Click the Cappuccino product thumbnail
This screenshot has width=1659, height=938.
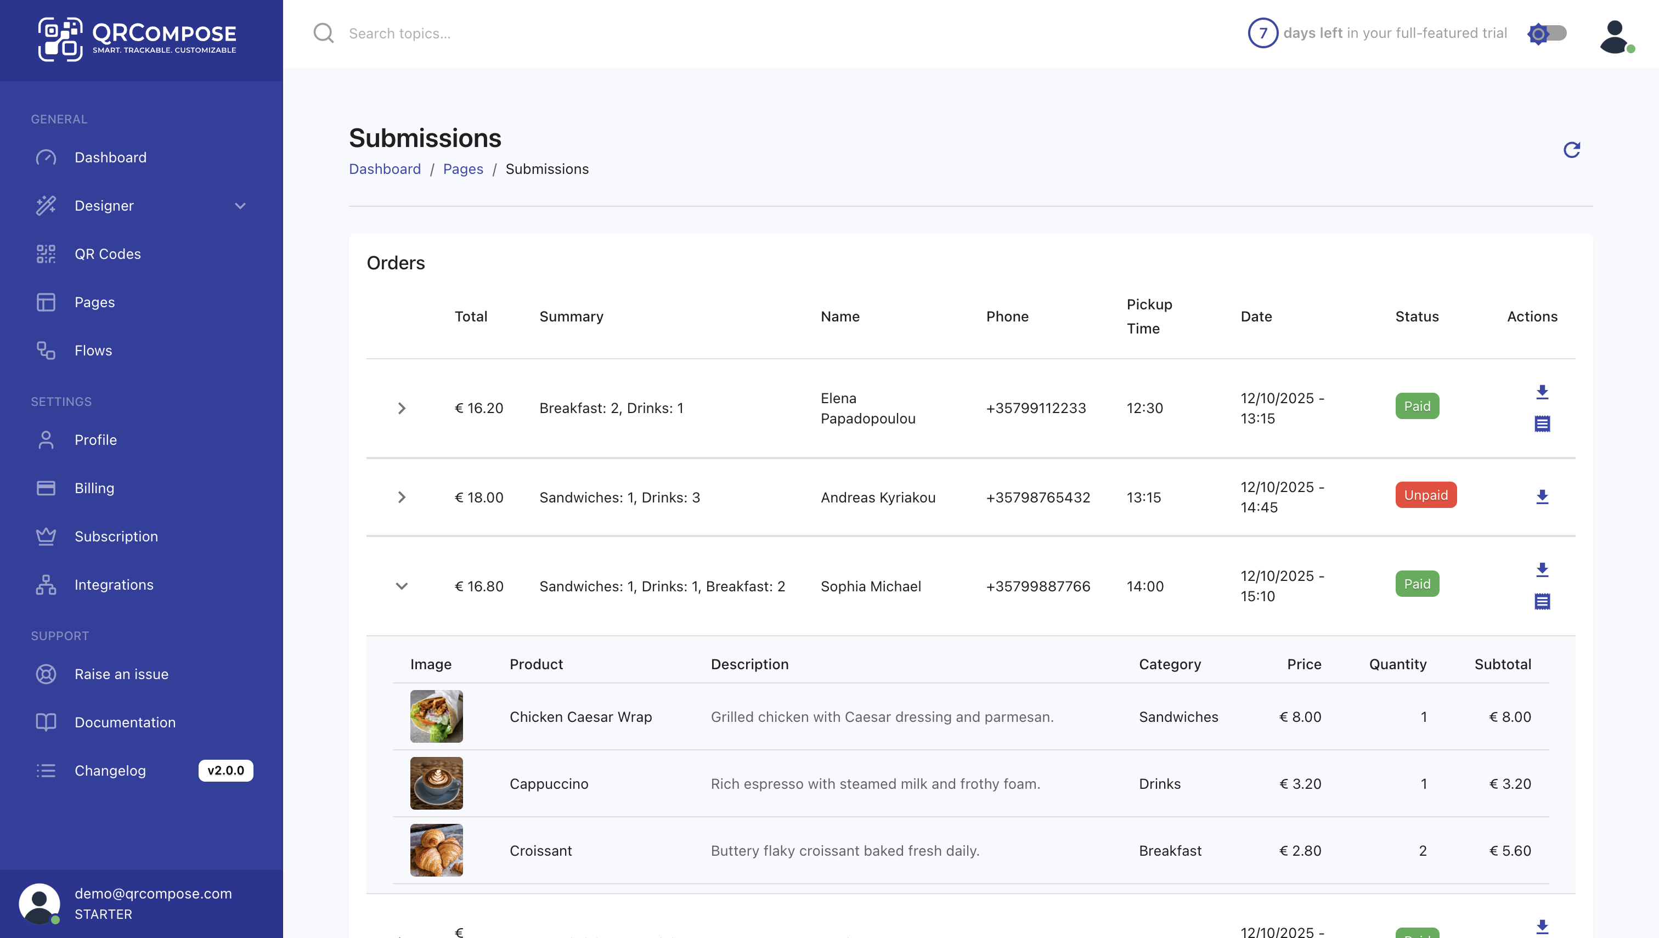click(x=436, y=783)
